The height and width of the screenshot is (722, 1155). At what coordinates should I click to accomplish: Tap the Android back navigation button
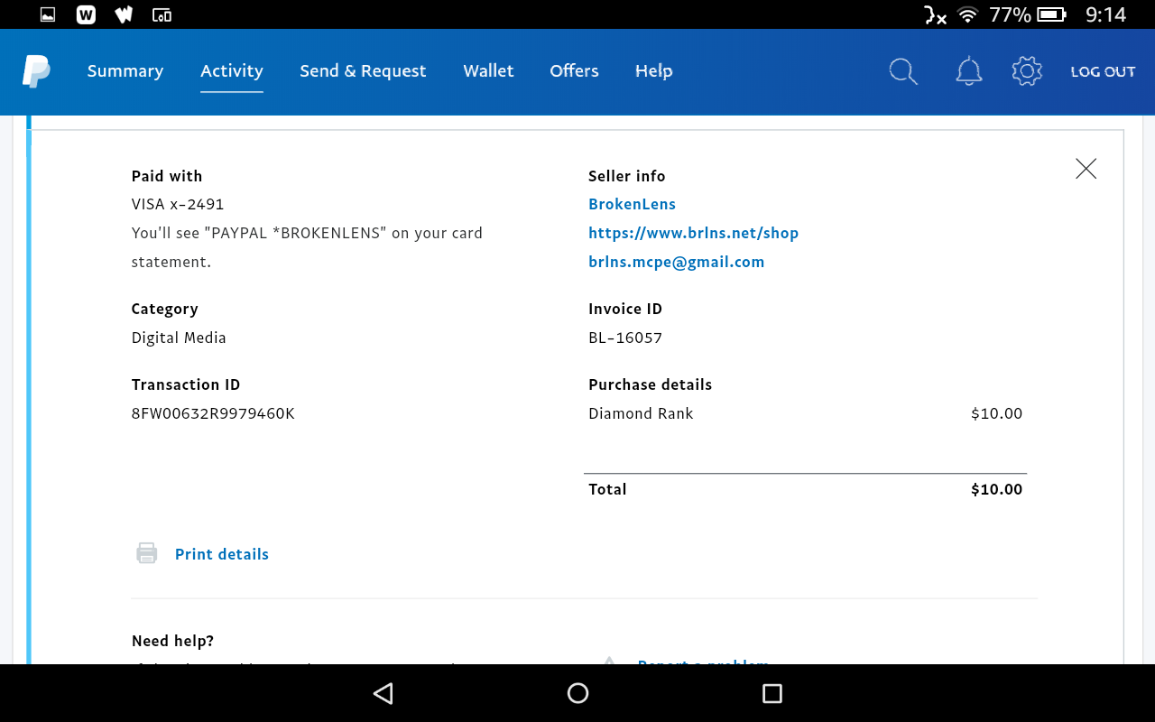(383, 693)
